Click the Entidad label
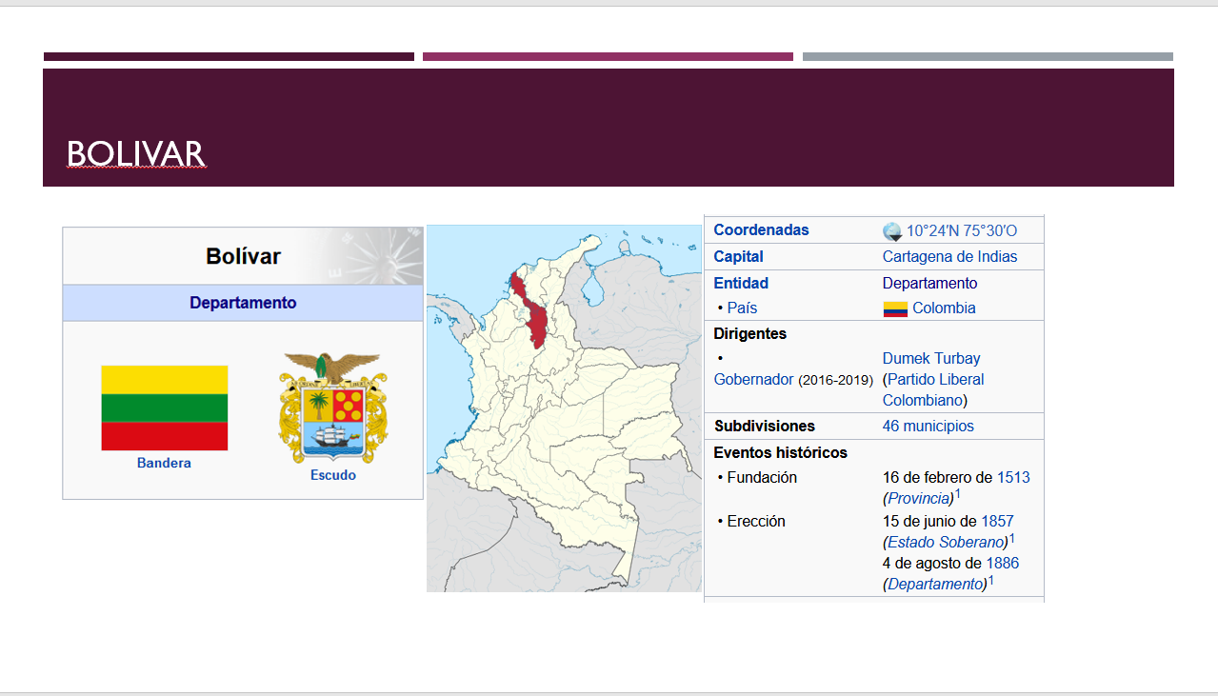 (x=741, y=284)
